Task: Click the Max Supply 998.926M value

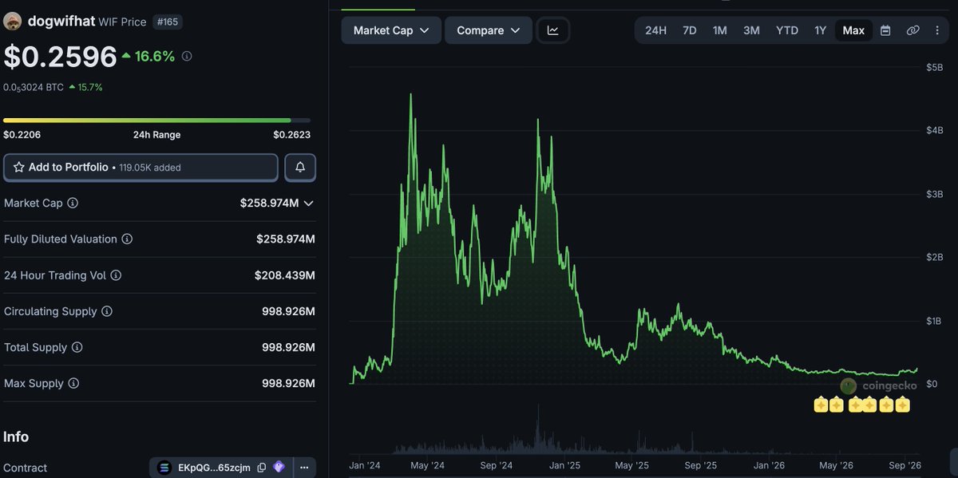Action: [289, 384]
